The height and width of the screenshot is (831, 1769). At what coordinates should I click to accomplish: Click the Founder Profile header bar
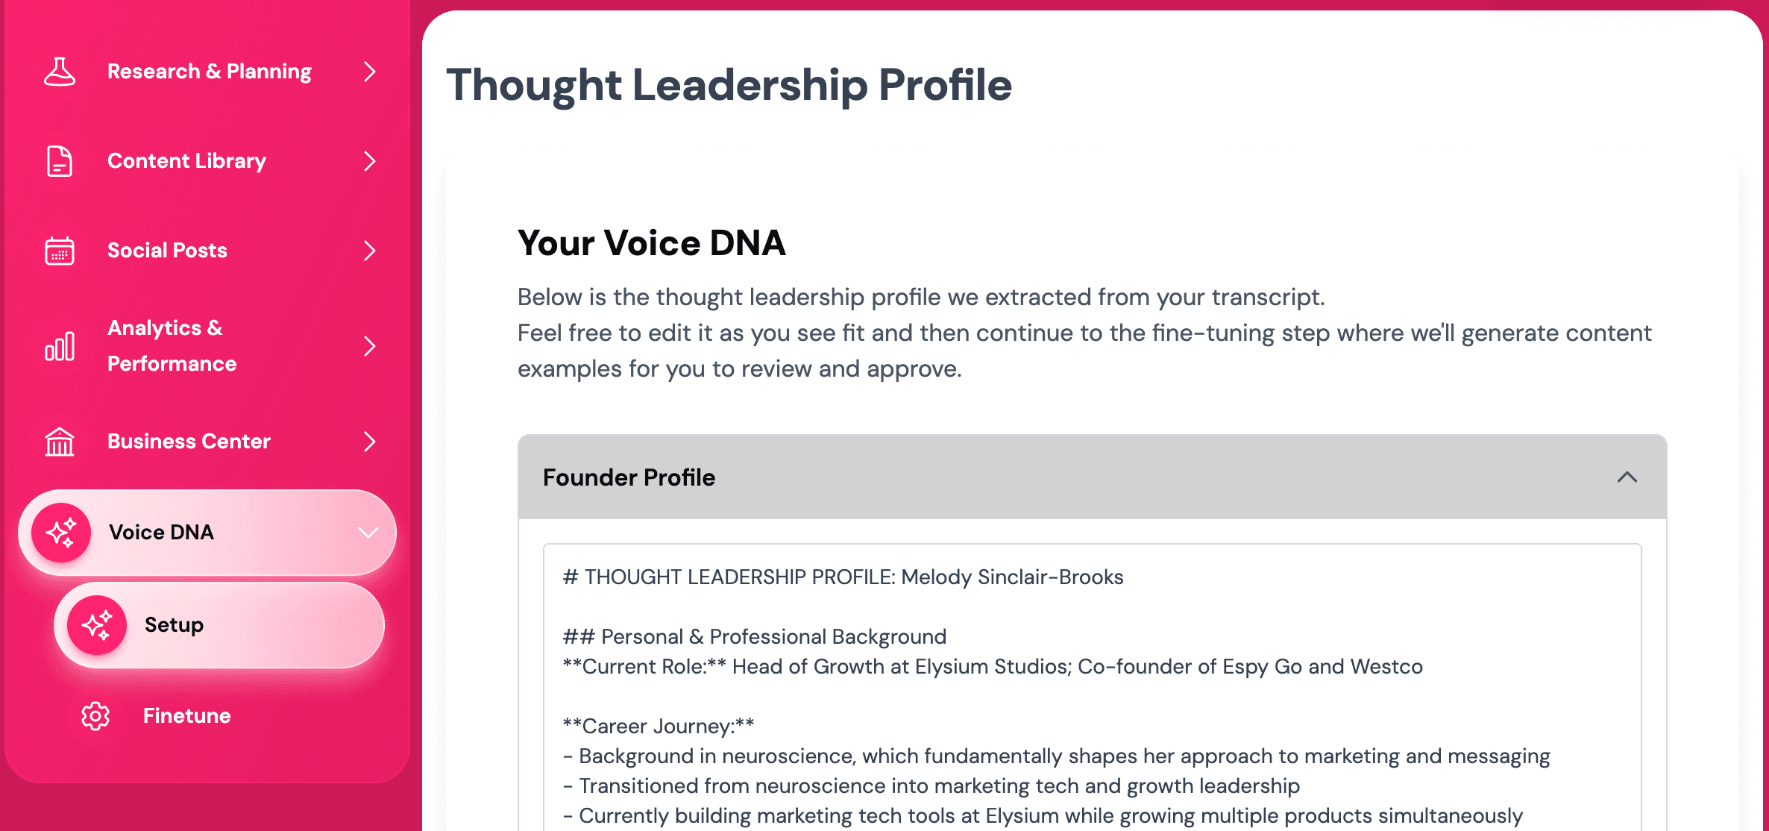point(629,477)
